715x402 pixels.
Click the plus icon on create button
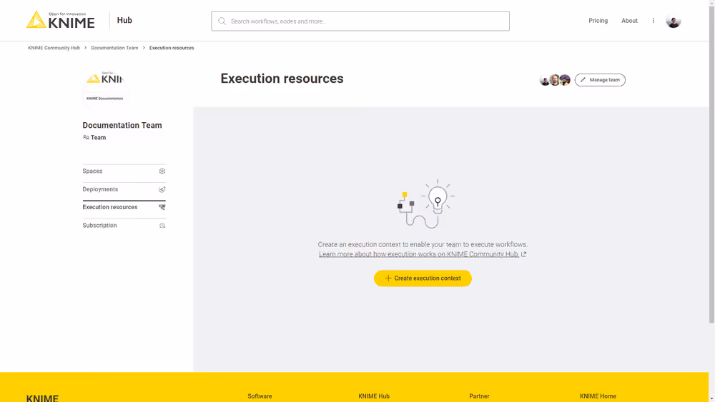(388, 278)
